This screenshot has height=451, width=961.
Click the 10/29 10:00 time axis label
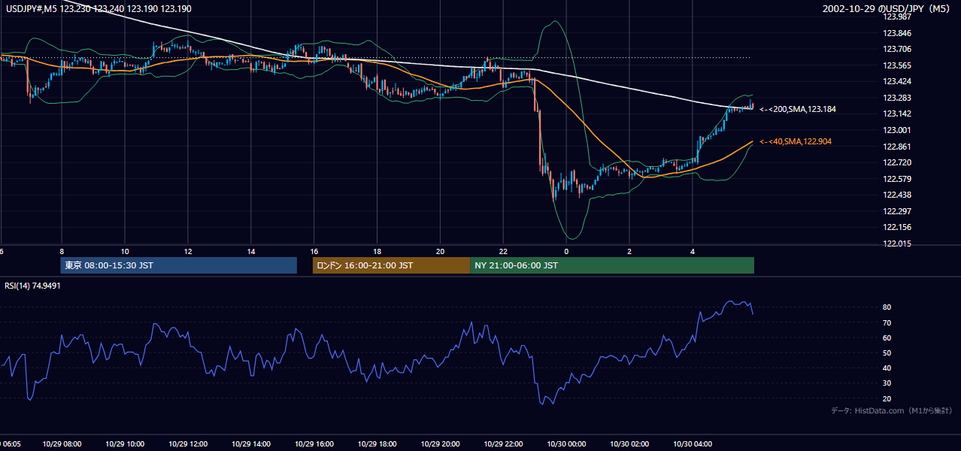click(125, 444)
